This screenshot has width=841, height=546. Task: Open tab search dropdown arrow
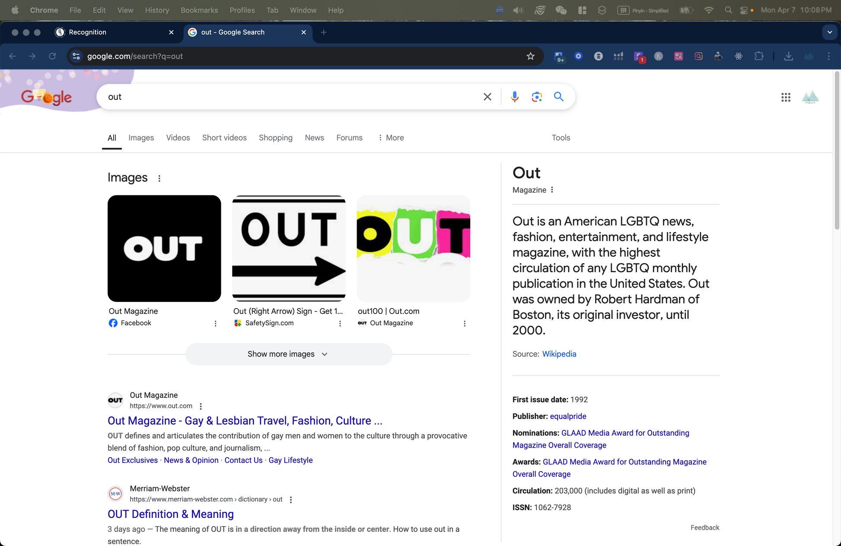(x=829, y=32)
